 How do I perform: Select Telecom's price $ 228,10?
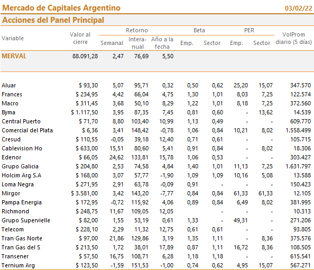point(87,229)
